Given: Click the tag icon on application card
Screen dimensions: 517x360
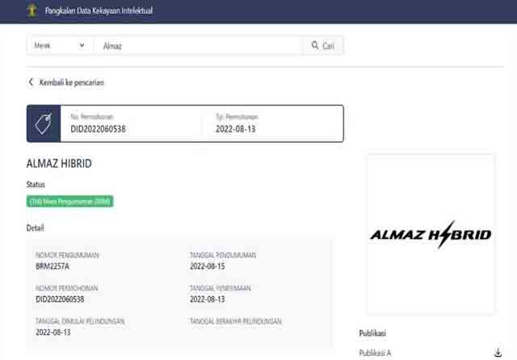Looking at the screenshot, I should (44, 123).
